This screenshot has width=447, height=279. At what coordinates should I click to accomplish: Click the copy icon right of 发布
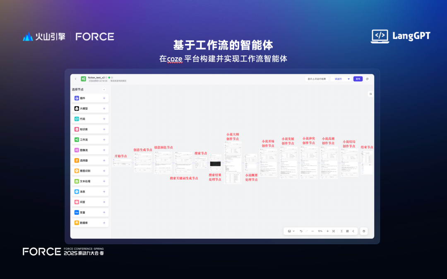(367, 79)
